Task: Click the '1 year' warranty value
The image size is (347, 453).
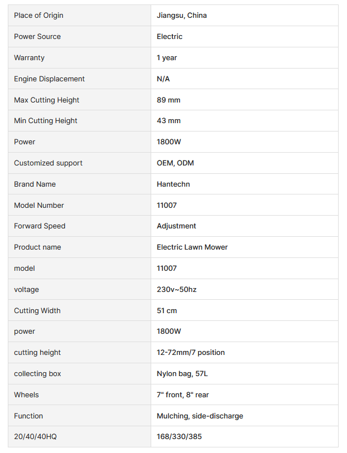Action: [x=167, y=58]
